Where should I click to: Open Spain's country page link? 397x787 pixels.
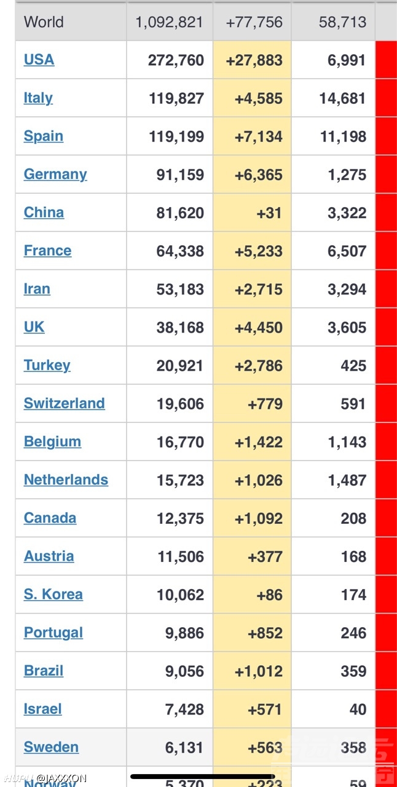click(43, 136)
